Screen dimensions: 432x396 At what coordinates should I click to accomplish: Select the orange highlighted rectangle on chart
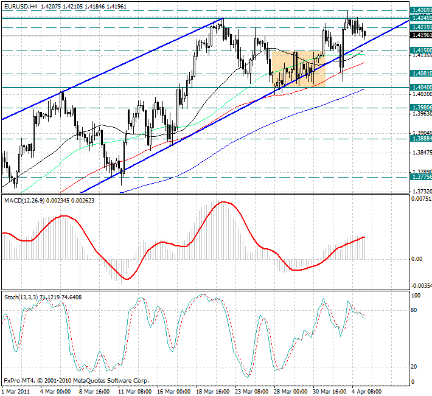[x=299, y=69]
